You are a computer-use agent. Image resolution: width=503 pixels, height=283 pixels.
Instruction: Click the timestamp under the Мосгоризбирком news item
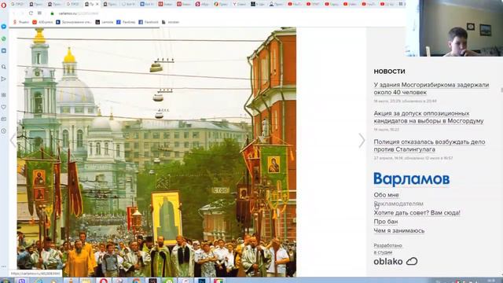point(405,101)
